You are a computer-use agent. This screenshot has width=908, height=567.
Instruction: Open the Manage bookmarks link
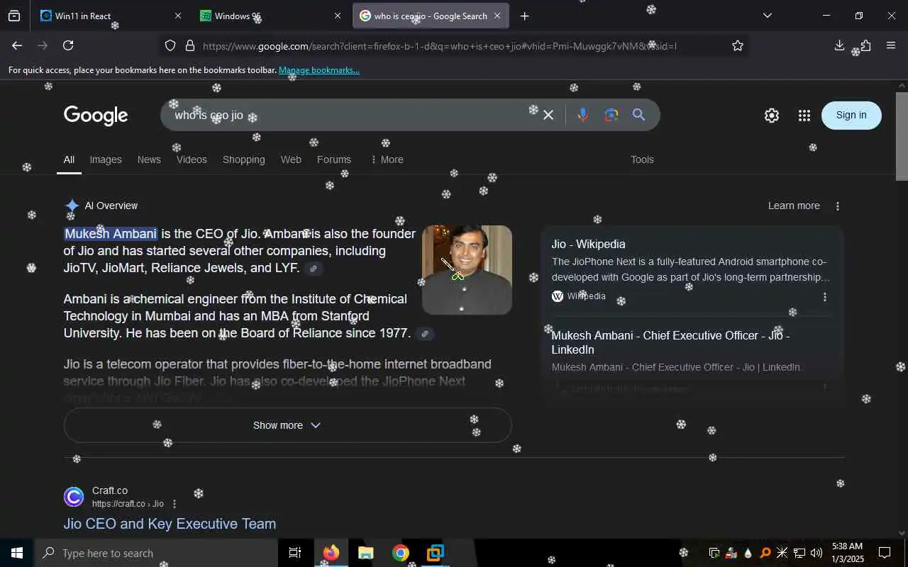pos(319,70)
